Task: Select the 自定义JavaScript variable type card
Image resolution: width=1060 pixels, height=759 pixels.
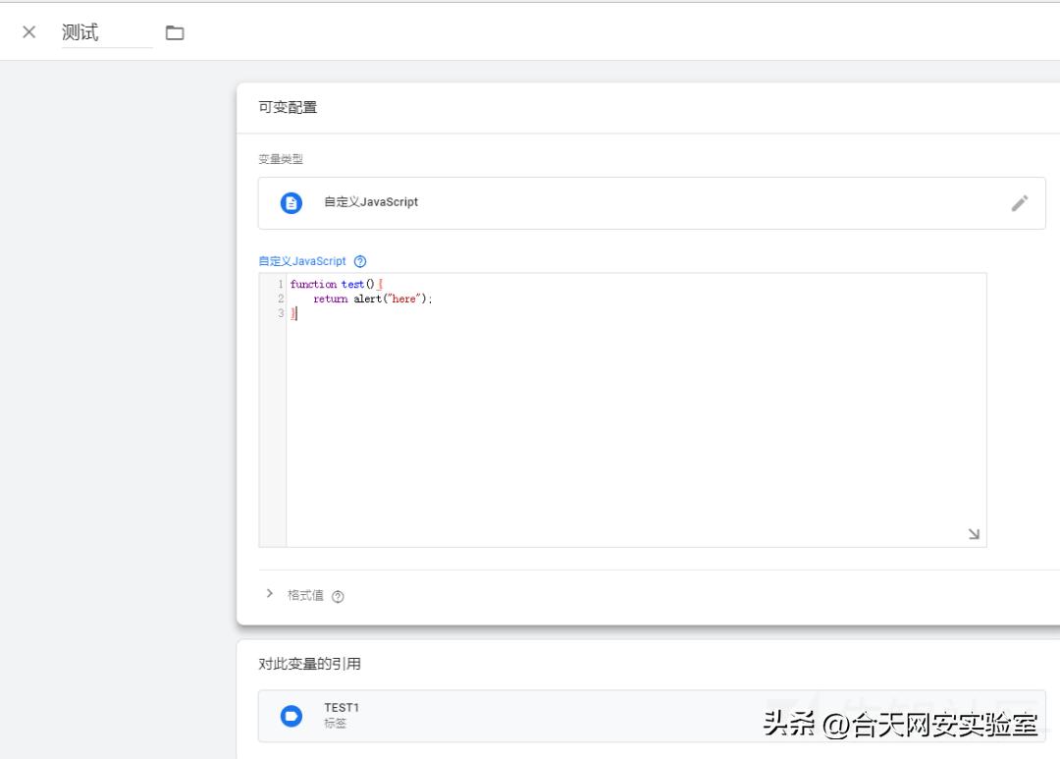Action: coord(653,202)
